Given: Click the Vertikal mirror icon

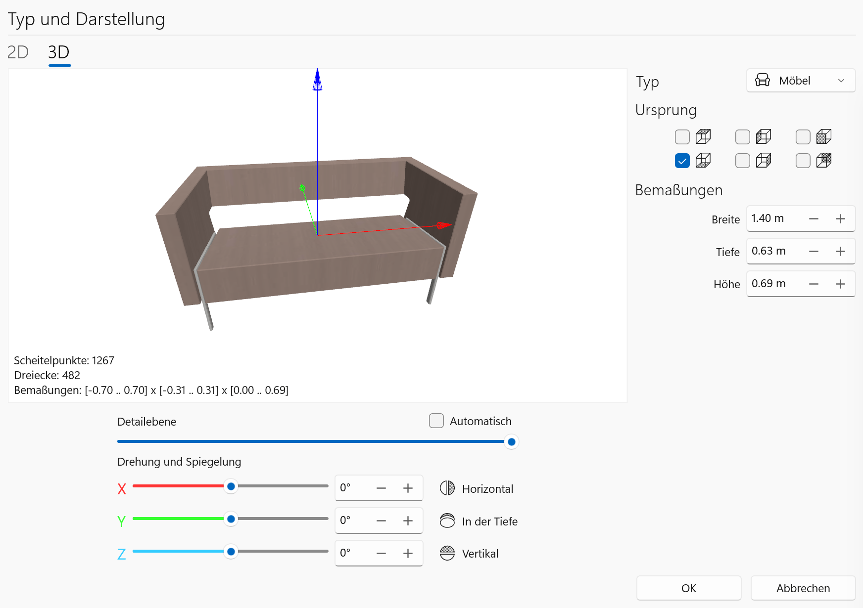Looking at the screenshot, I should coord(447,553).
